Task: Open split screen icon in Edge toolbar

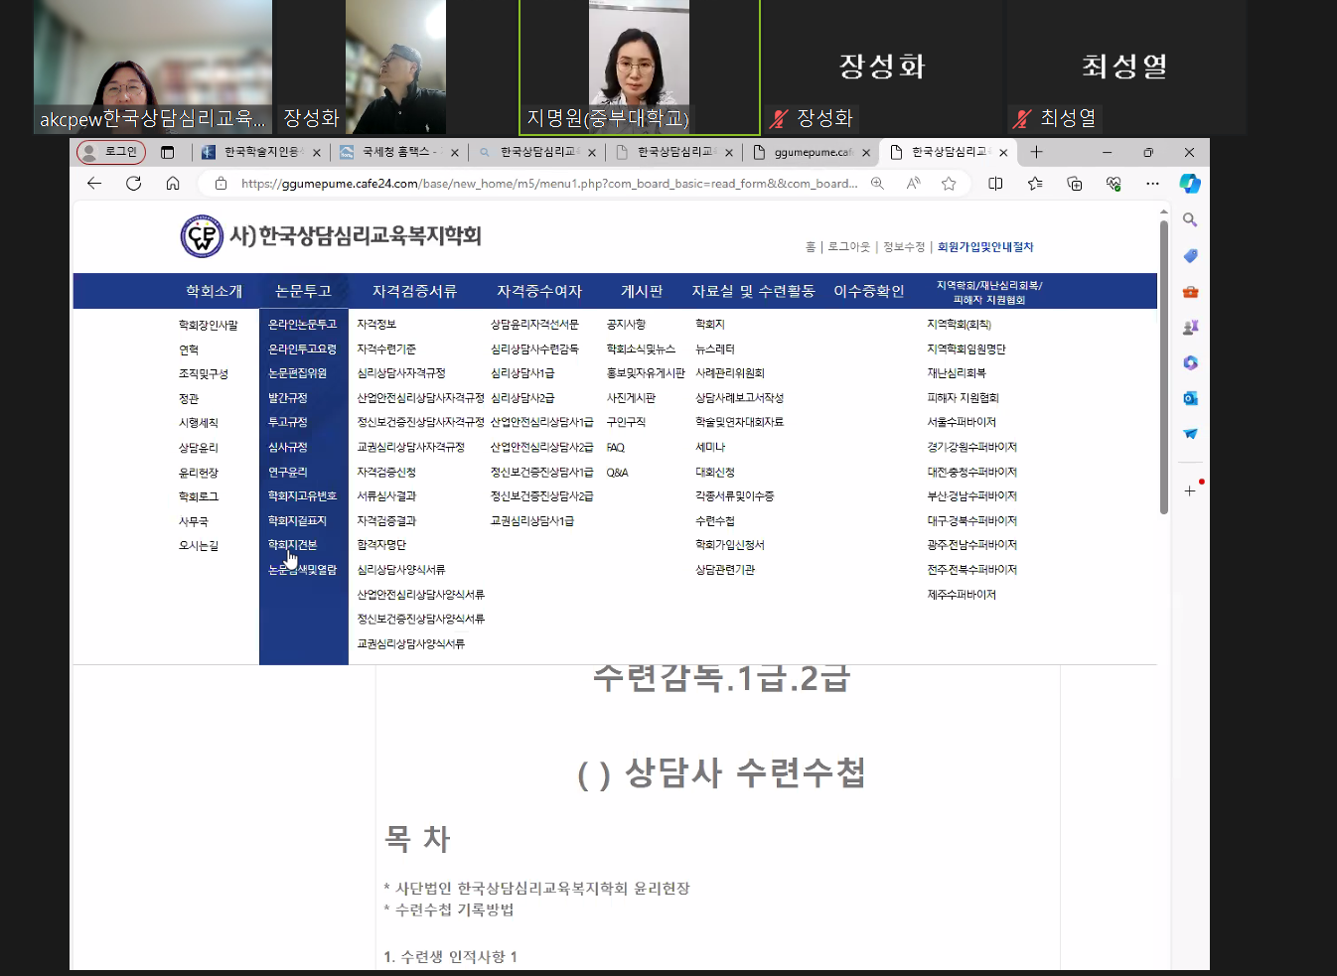Action: click(x=995, y=183)
